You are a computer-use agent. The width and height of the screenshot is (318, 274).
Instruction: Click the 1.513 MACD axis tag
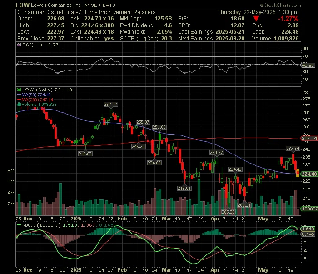click(308, 229)
